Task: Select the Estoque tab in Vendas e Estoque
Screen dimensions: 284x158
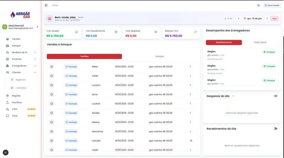Action: click(x=159, y=56)
